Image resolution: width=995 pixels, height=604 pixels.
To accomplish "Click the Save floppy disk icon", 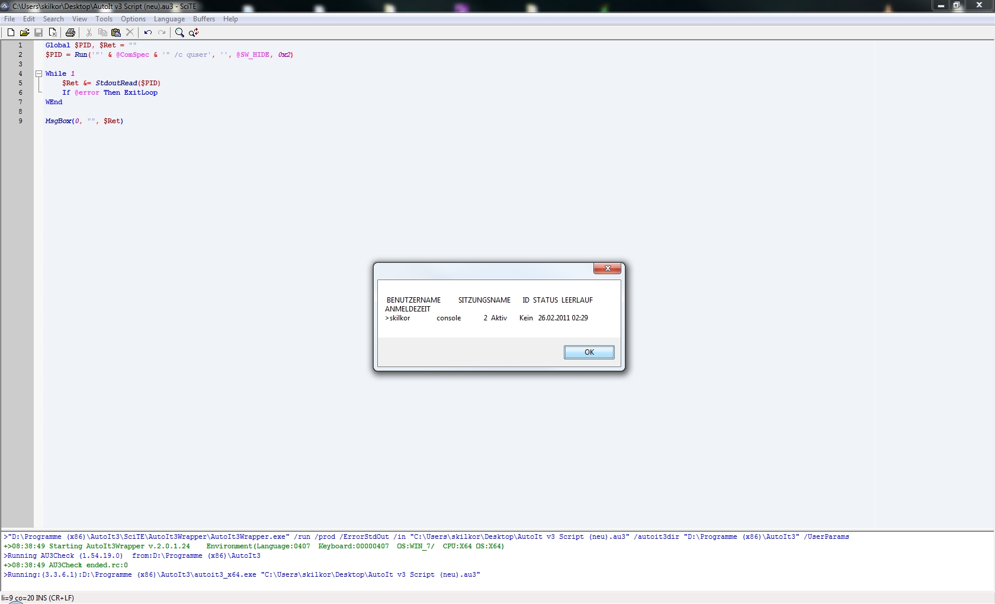I will tap(38, 33).
